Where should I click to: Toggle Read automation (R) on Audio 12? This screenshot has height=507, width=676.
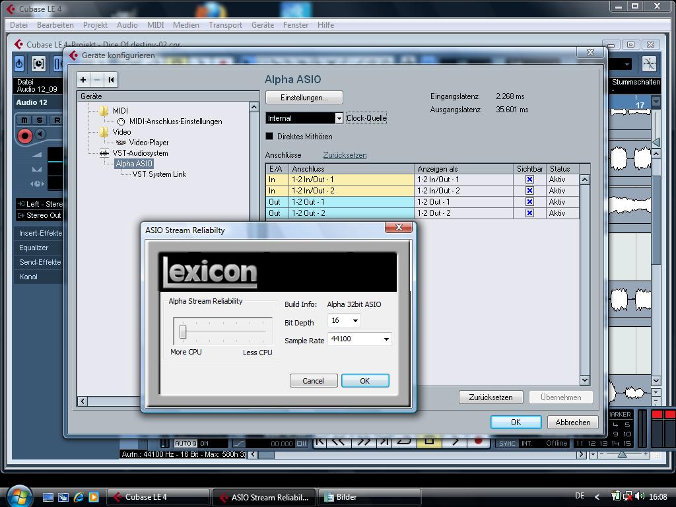coord(55,120)
